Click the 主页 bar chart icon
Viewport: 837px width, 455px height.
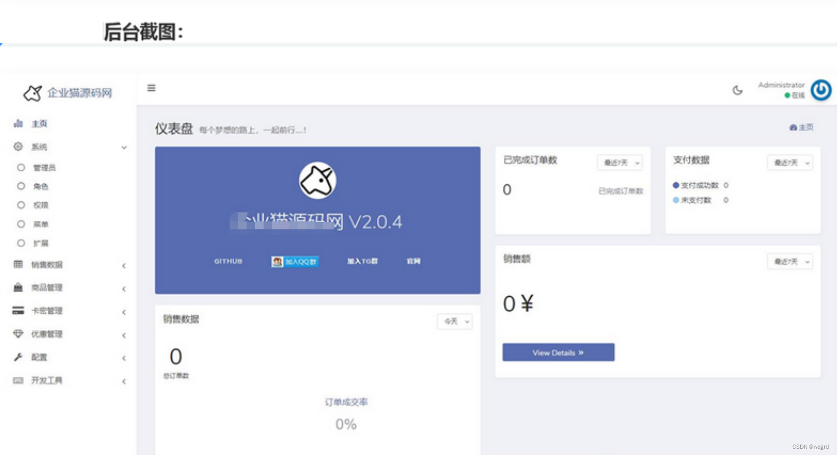tap(18, 123)
